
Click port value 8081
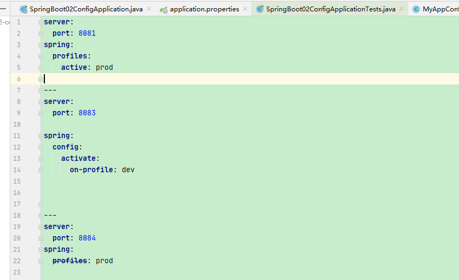coord(87,34)
